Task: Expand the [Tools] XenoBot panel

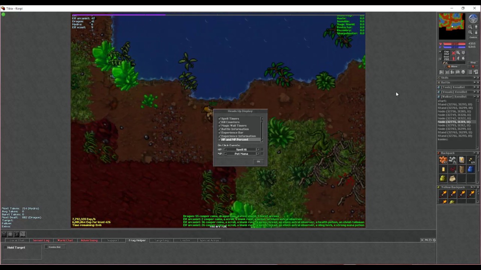Action: coord(474,87)
